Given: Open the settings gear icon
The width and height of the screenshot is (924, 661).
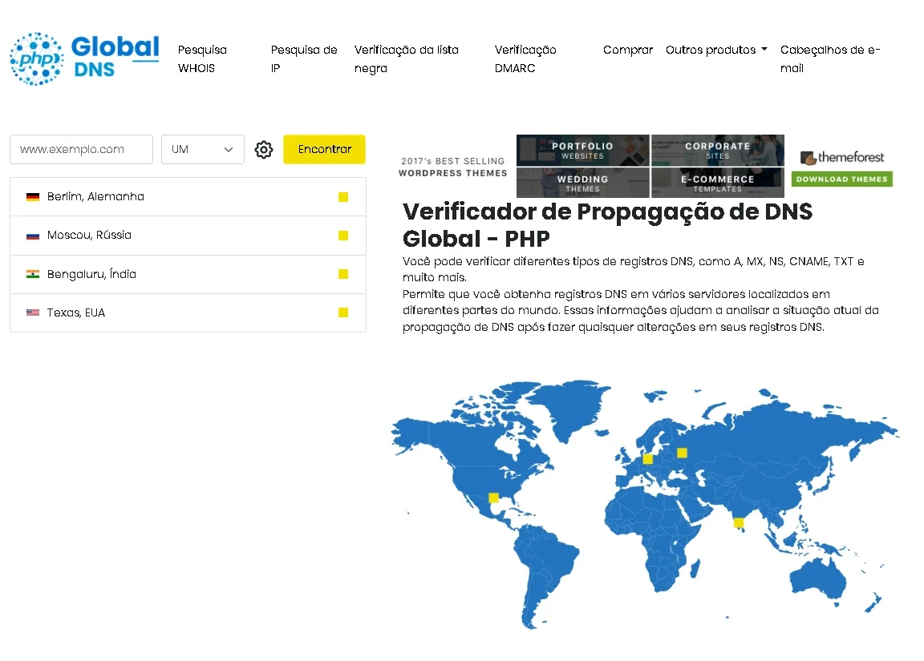Looking at the screenshot, I should (263, 150).
